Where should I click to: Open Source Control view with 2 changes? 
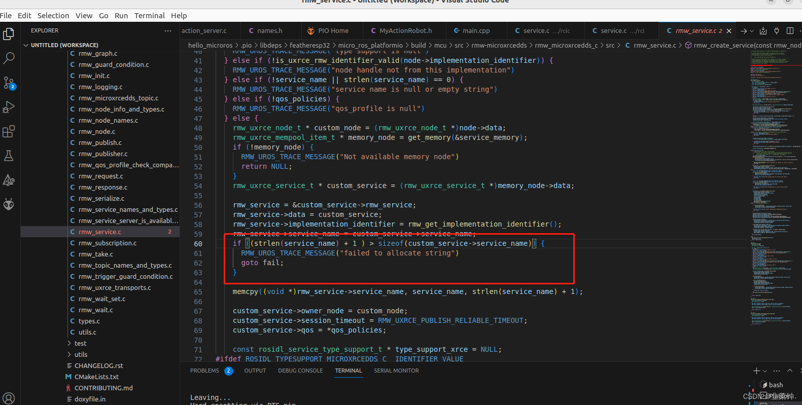(x=9, y=83)
